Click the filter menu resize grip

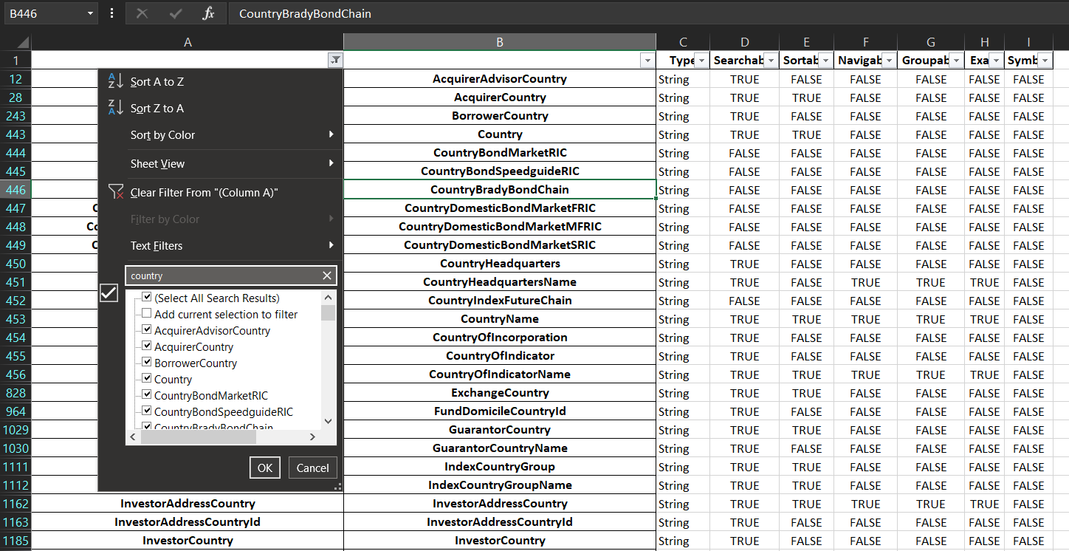pos(338,487)
